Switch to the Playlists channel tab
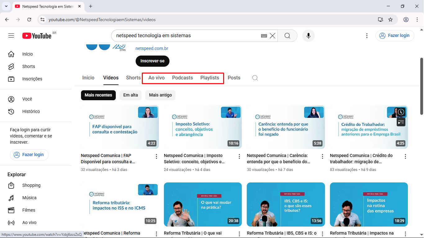424x238 pixels. (210, 78)
